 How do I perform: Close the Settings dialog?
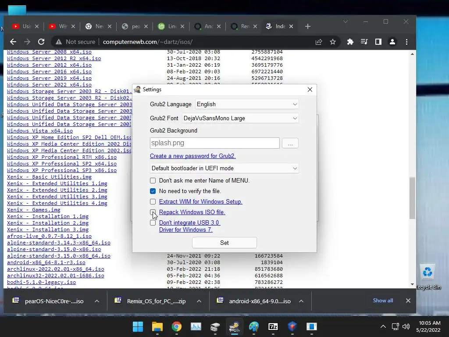310,90
